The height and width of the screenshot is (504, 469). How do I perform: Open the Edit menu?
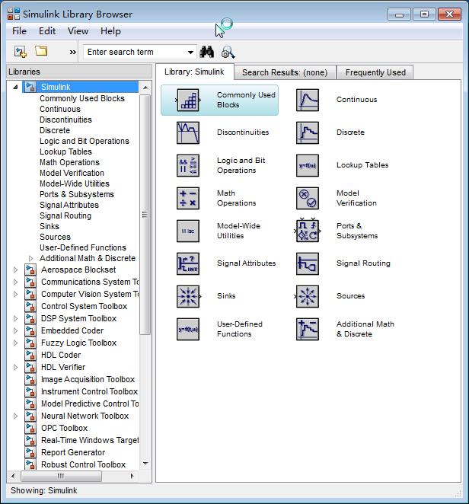pos(47,31)
